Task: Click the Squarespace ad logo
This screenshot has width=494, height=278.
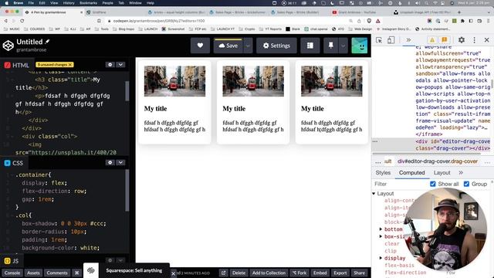Action: (91, 270)
